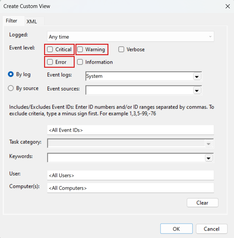This screenshot has height=238, width=234.
Task: Click the All Event IDs input field
Action: [x=130, y=130]
